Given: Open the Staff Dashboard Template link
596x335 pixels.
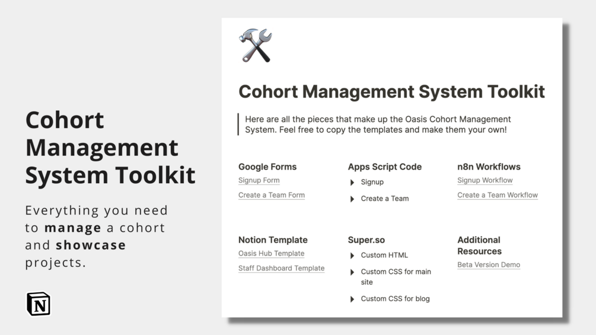Looking at the screenshot, I should (x=281, y=268).
